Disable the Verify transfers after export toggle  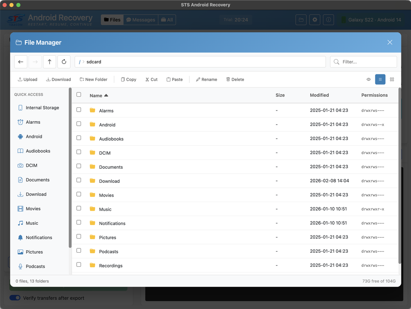[x=15, y=298]
